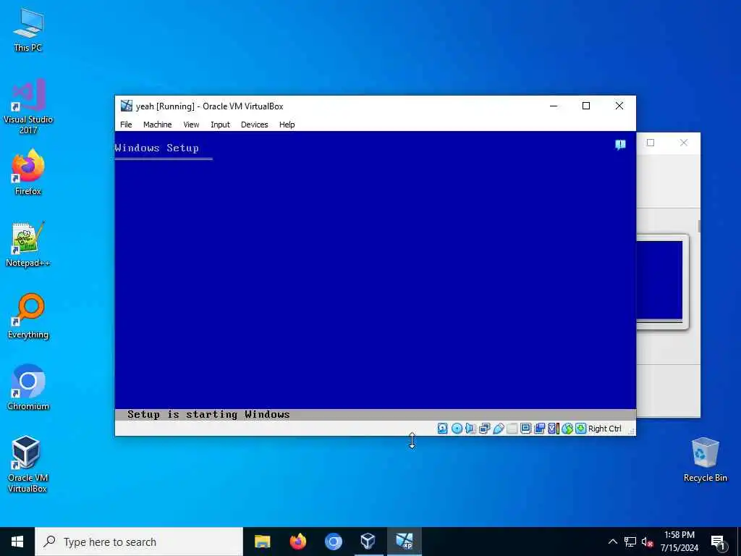Select the Visual Studio 2017 desktop shortcut
This screenshot has width=741, height=556.
28,106
